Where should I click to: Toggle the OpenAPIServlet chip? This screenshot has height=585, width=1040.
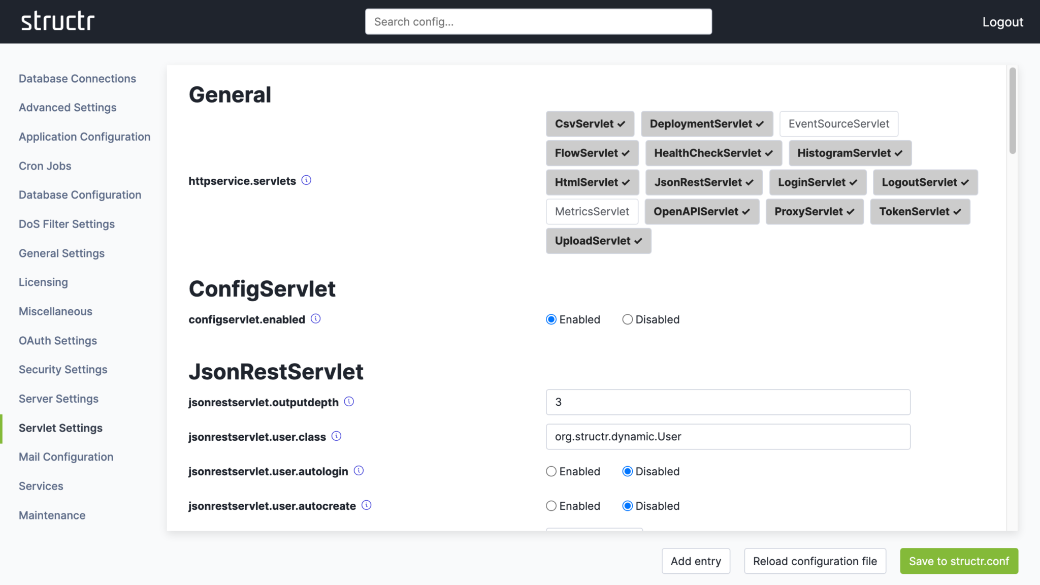tap(702, 212)
